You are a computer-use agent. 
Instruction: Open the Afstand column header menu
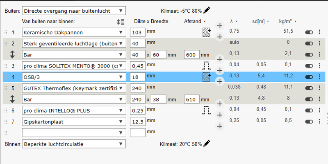coord(195,21)
